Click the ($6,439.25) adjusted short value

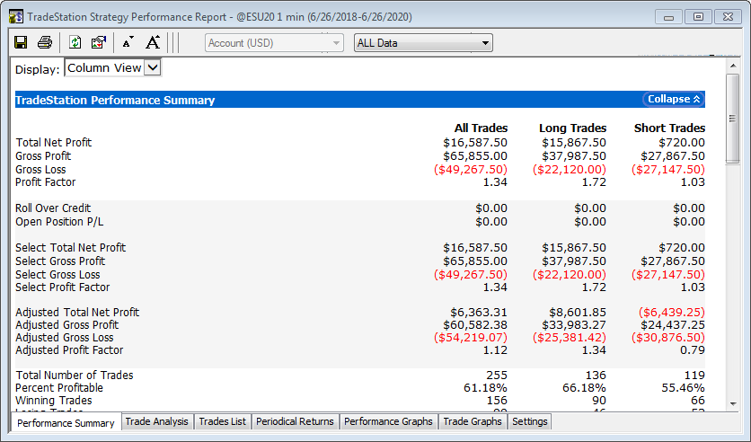coord(671,313)
